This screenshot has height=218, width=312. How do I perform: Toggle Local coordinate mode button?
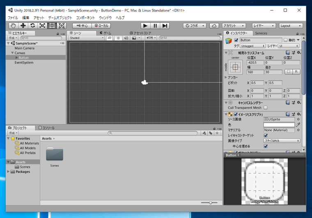tap(101, 26)
